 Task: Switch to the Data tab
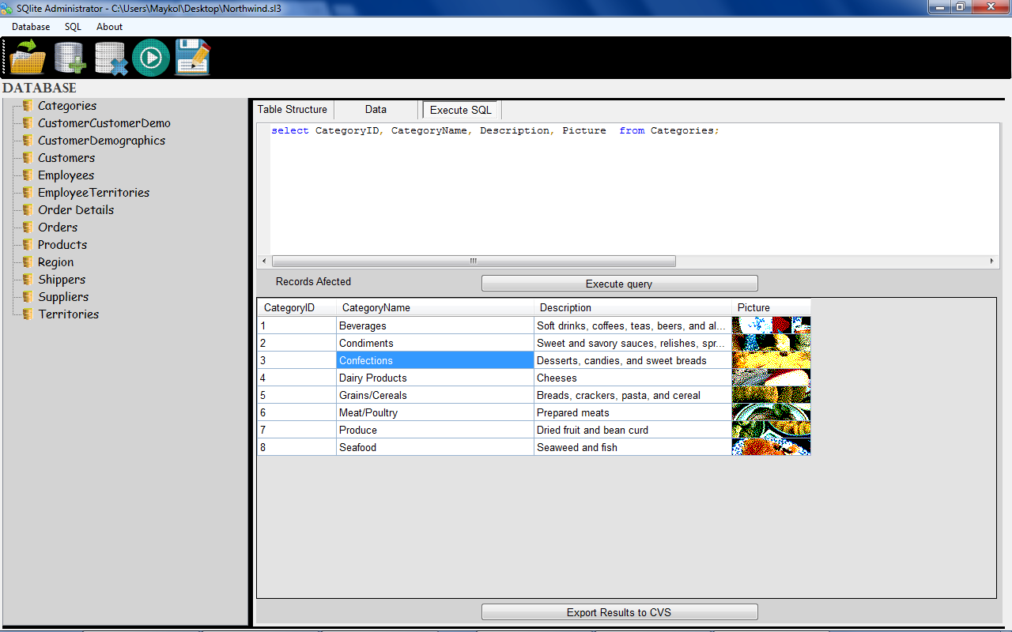pos(375,109)
